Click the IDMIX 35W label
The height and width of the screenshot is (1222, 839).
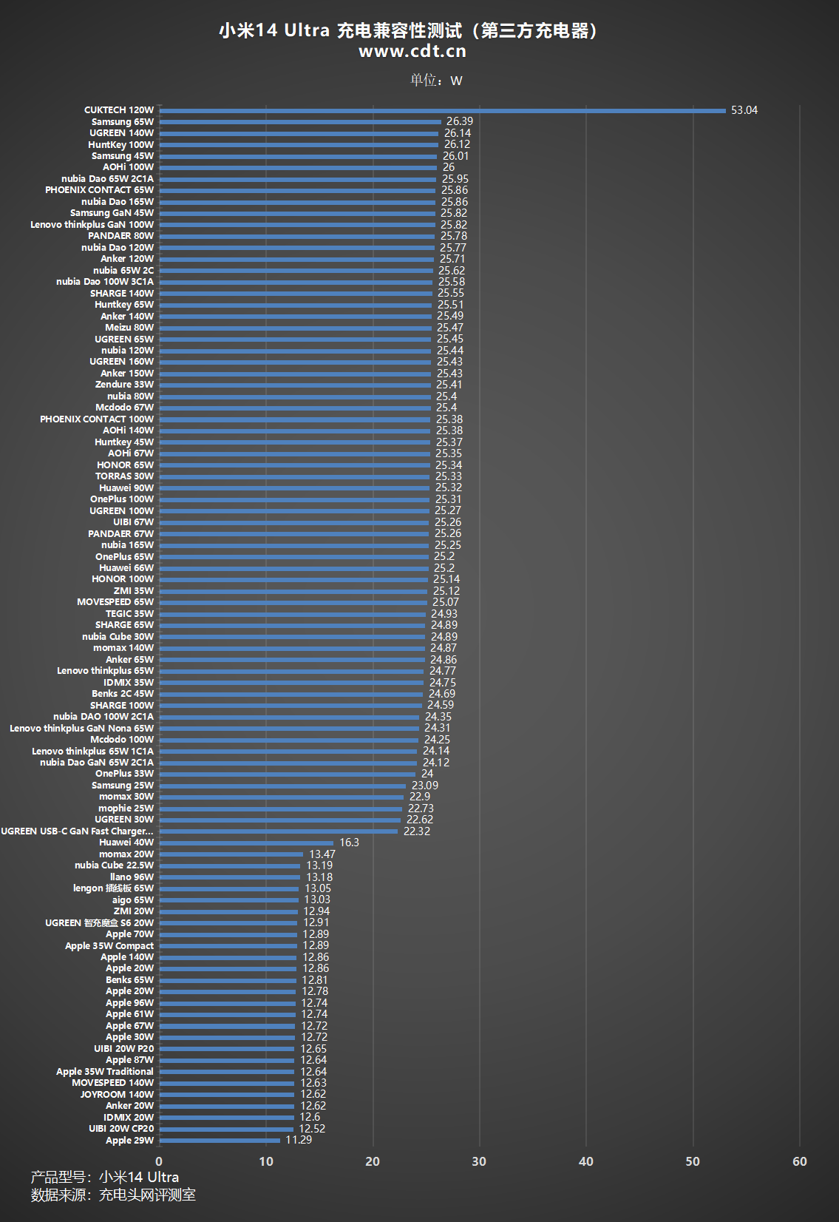click(x=129, y=683)
